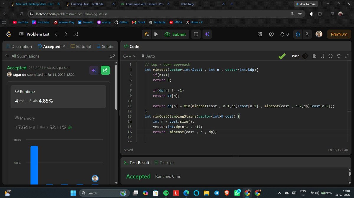This screenshot has height=198, width=354.
Task: Open the C++ language dropdown
Action: (x=130, y=56)
